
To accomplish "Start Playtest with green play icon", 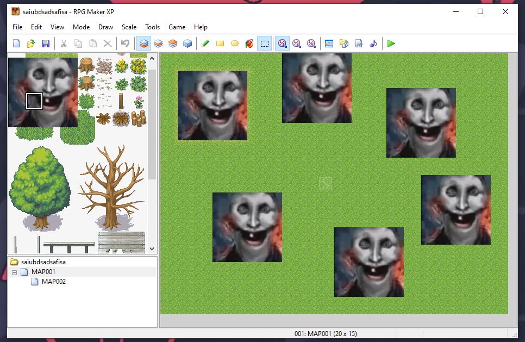I will point(391,43).
